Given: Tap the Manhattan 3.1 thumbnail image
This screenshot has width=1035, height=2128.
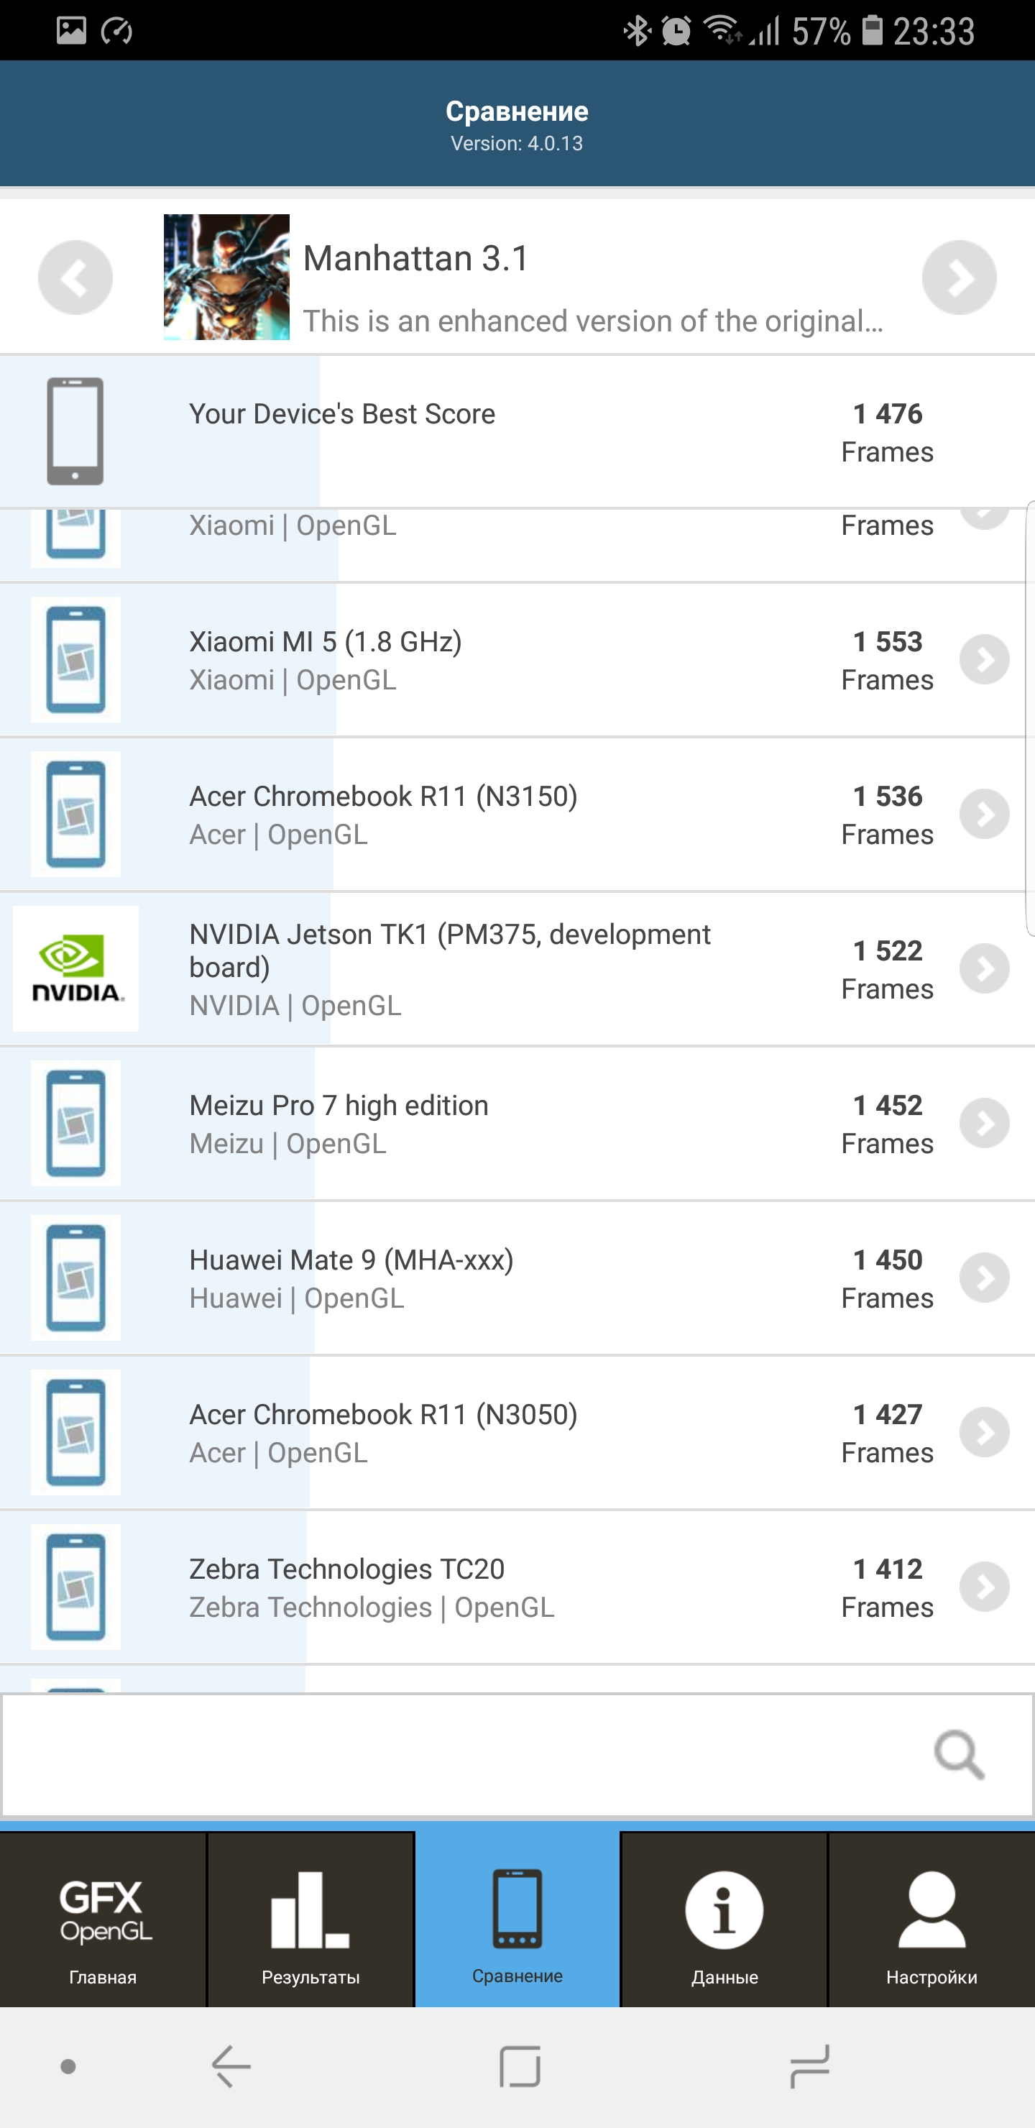Looking at the screenshot, I should [226, 278].
